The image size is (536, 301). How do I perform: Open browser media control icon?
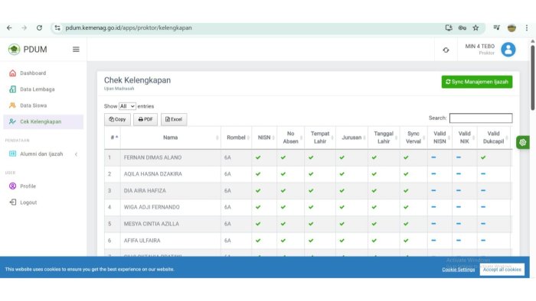click(x=497, y=28)
